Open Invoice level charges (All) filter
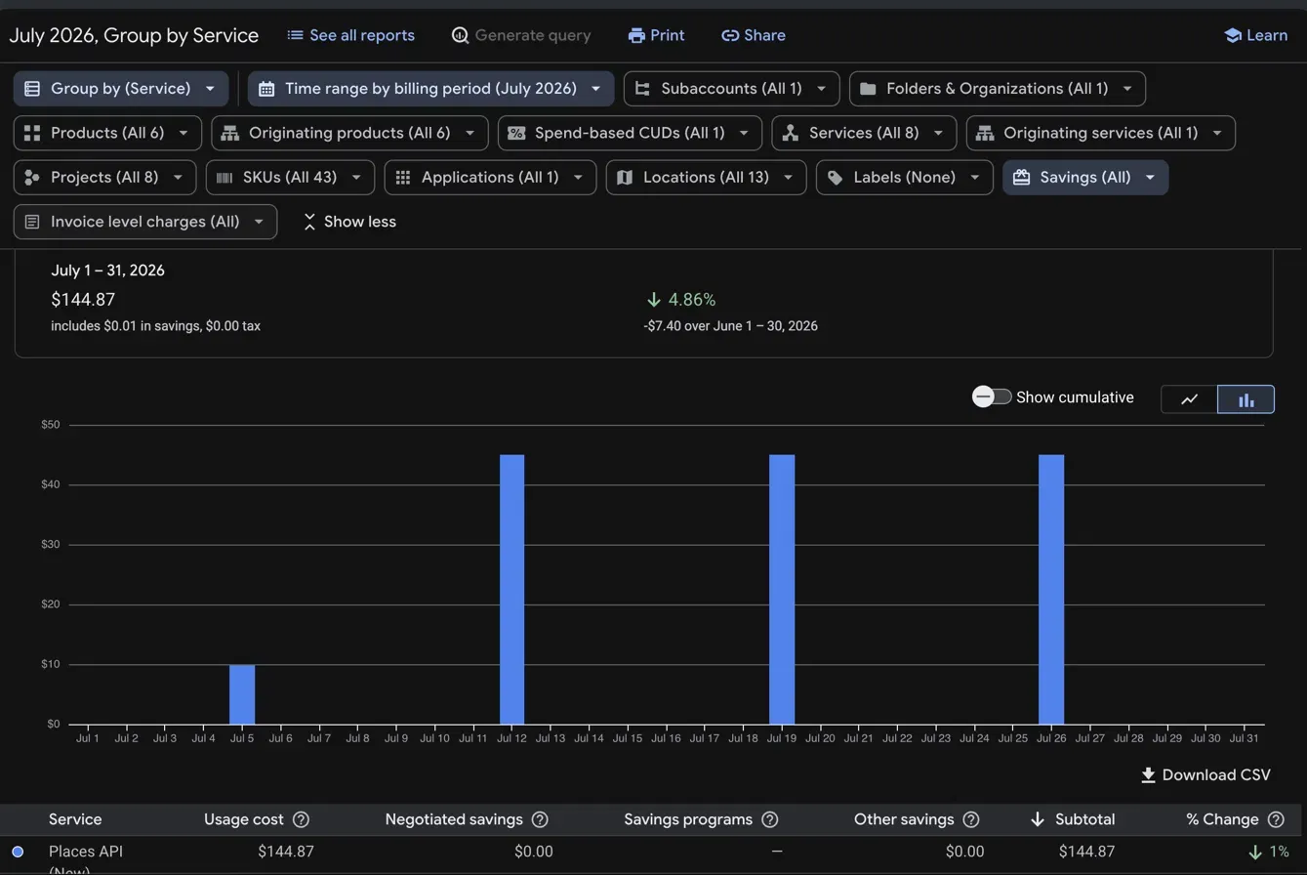Screen dimensions: 1307x875 point(145,222)
